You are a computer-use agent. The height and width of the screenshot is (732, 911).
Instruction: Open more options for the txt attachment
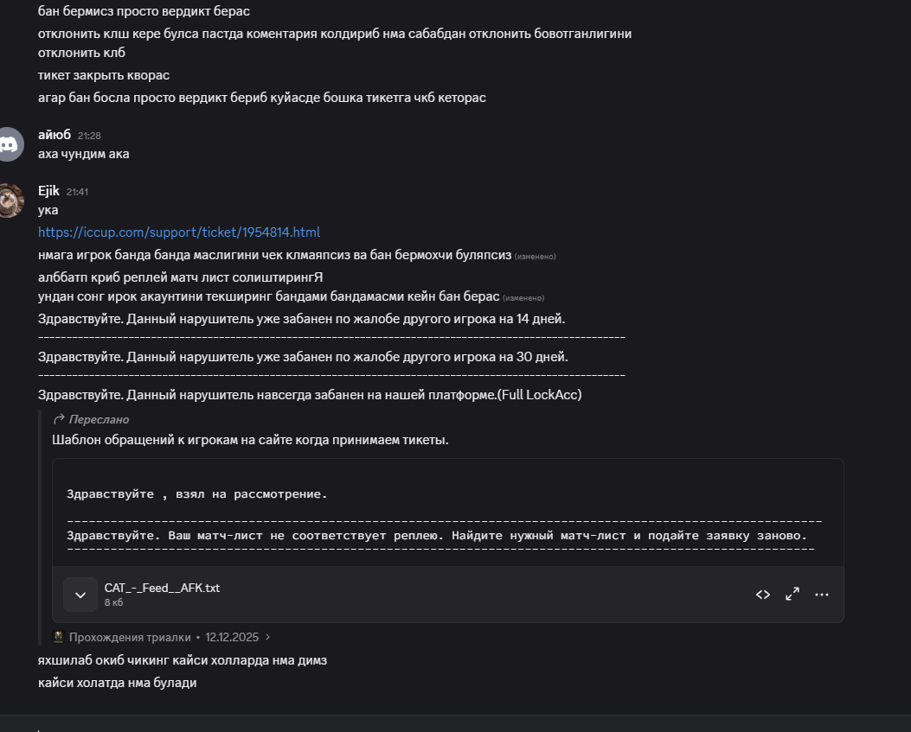[x=821, y=595]
